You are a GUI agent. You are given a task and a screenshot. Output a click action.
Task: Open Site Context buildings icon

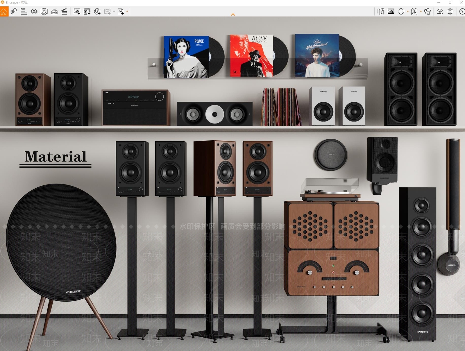(54, 12)
